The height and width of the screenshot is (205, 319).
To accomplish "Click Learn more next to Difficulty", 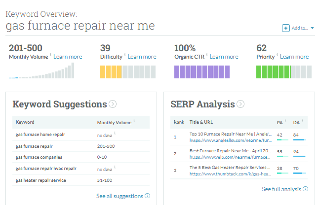I will click(x=142, y=57).
